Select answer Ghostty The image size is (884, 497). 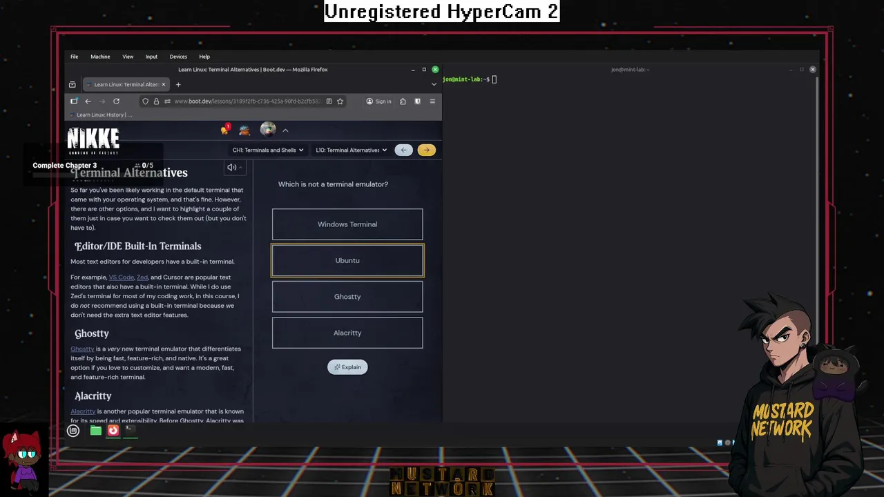pos(347,297)
